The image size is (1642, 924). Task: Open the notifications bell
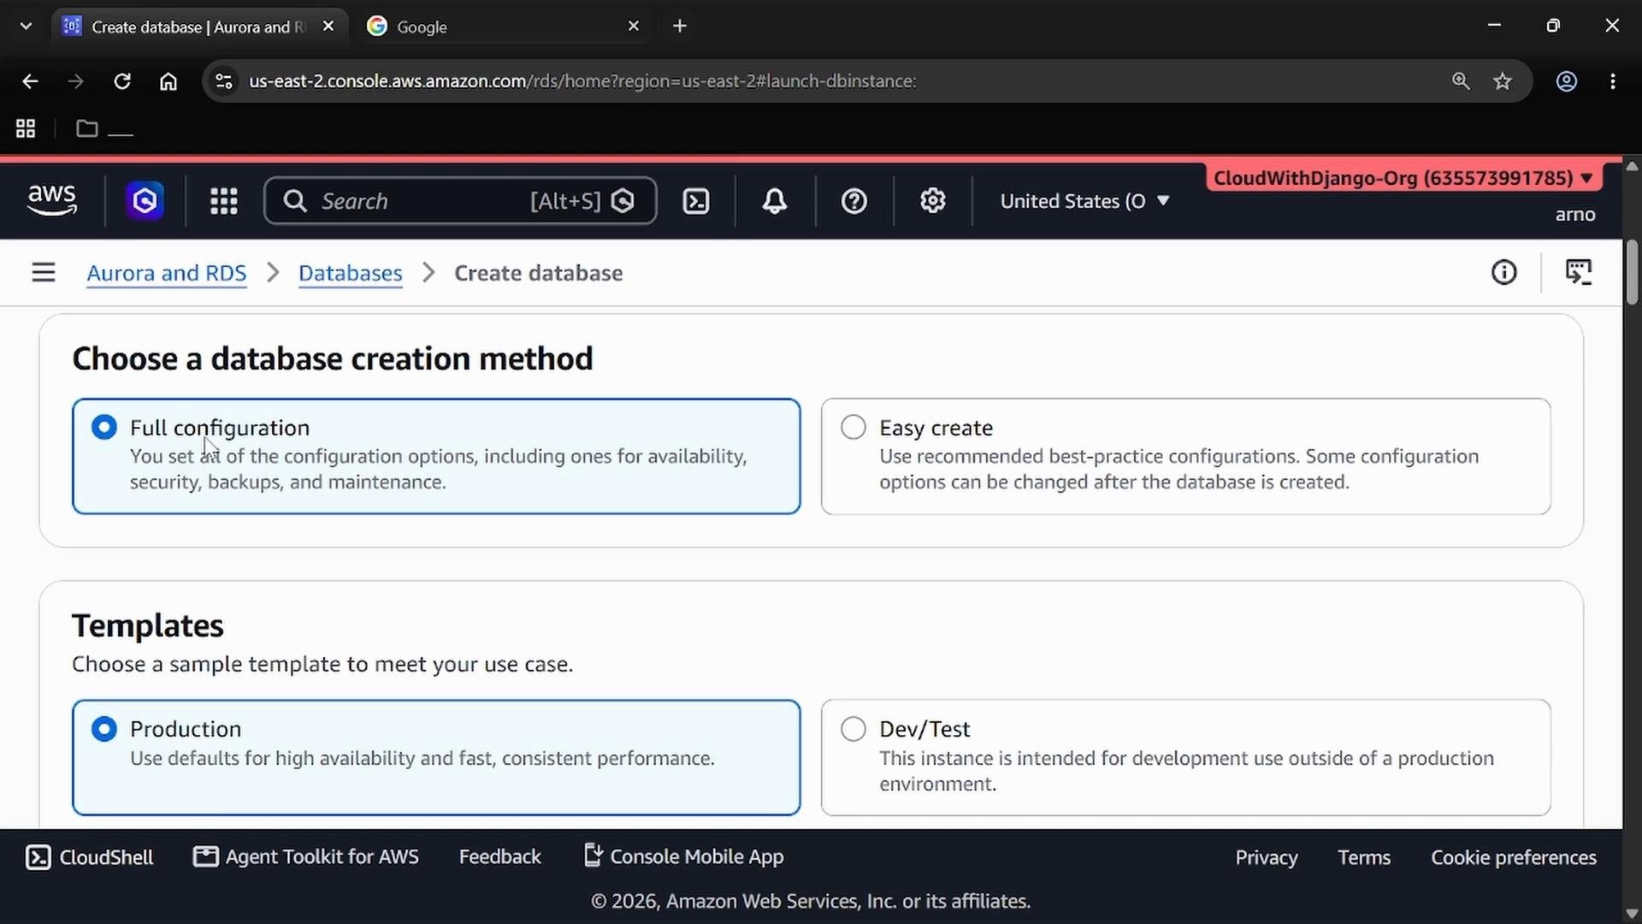pyautogui.click(x=775, y=201)
